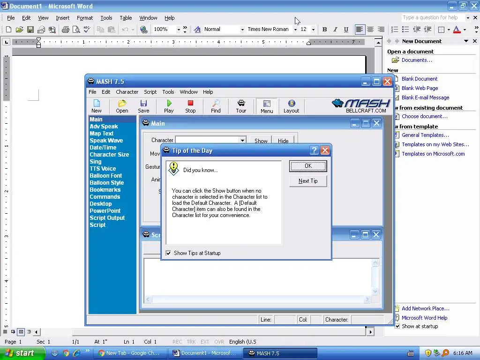Click the 'Type a question for help' box
The height and width of the screenshot is (360, 480).
pyautogui.click(x=433, y=17)
